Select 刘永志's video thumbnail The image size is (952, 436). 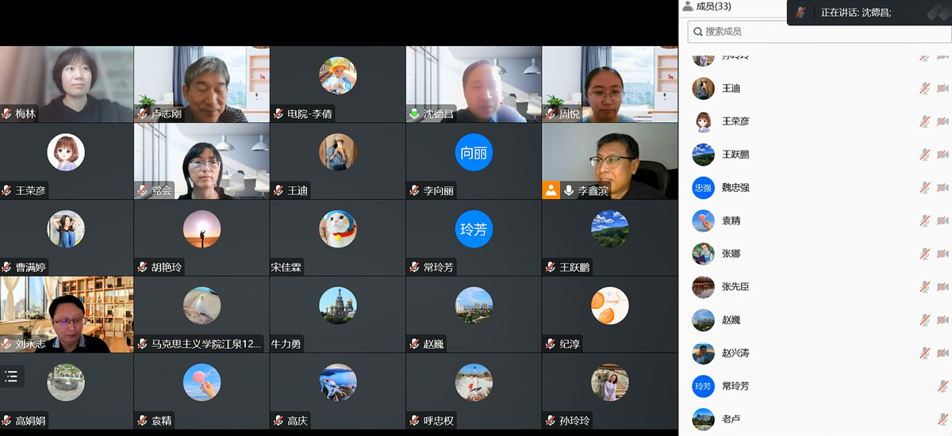point(67,315)
